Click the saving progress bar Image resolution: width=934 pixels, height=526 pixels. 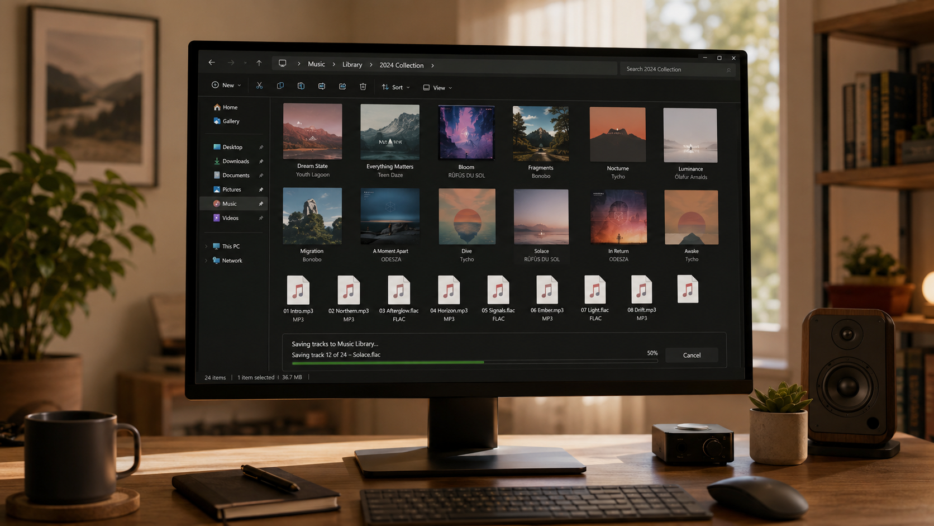click(x=474, y=362)
